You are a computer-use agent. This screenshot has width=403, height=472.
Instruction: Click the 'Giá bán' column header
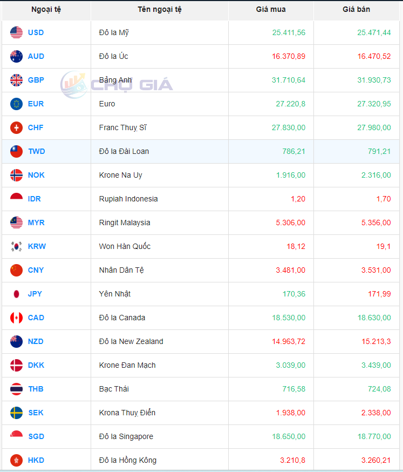pos(356,10)
